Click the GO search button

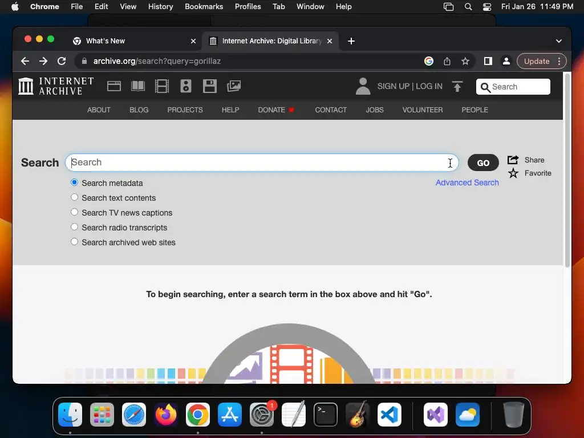click(483, 163)
